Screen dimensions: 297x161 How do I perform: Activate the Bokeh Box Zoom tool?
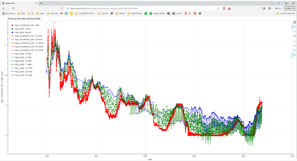294,32
